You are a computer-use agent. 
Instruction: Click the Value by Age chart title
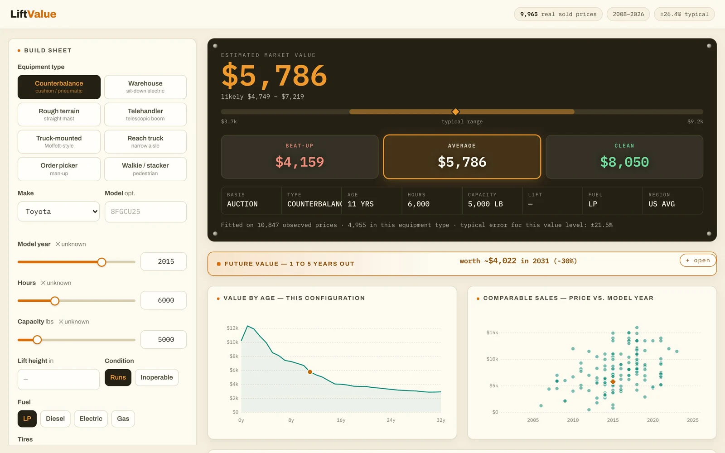(294, 298)
